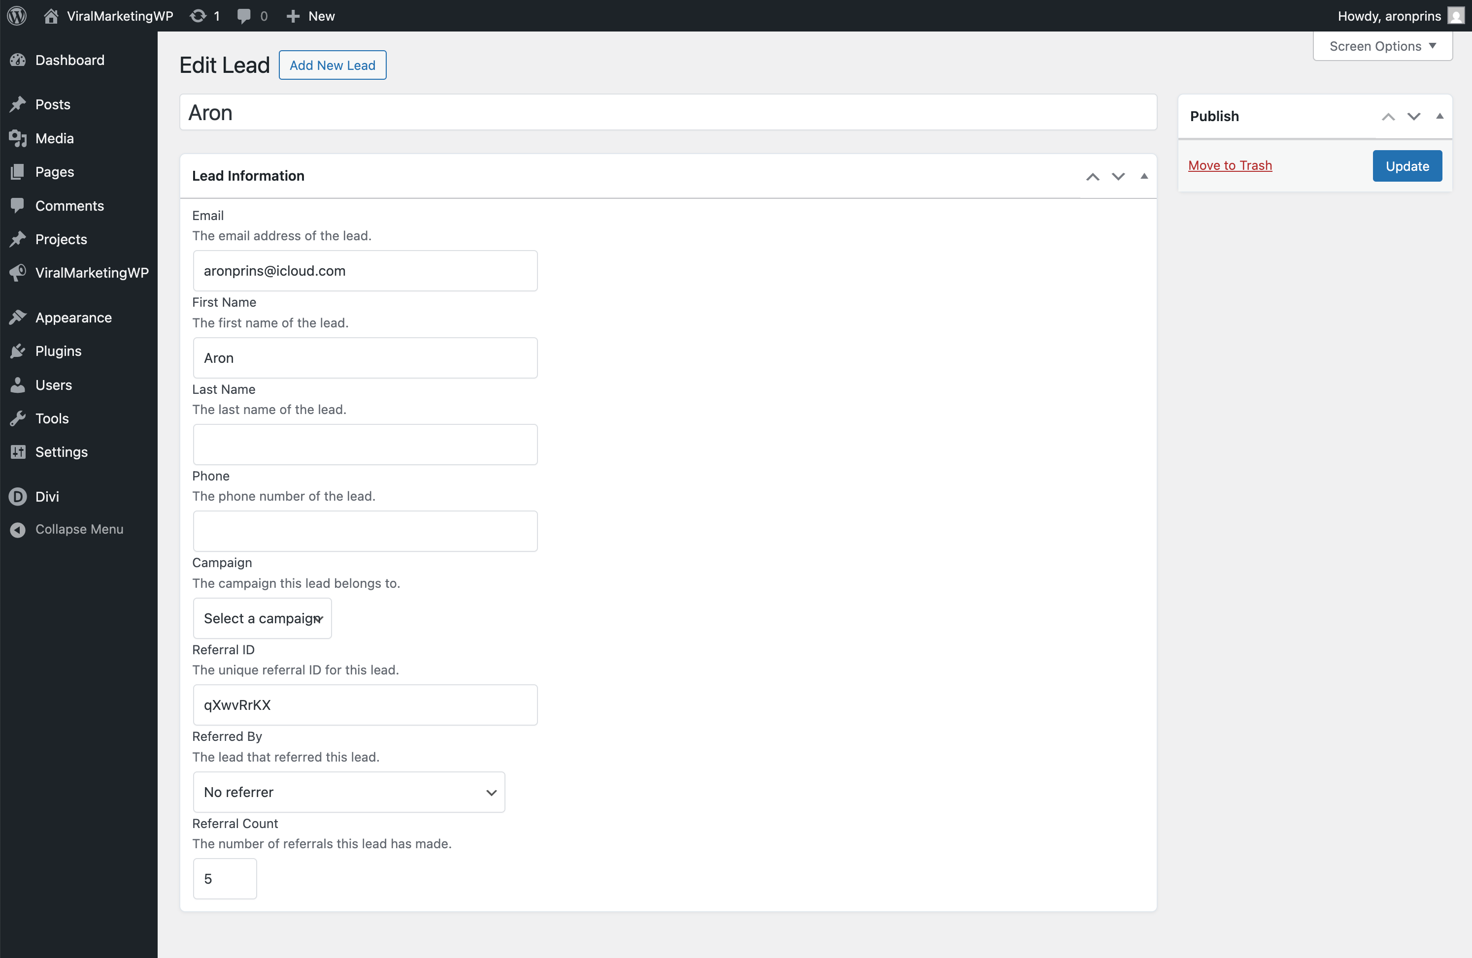Screen dimensions: 1472x958
Task: Click the Divi icon in sidebar
Action: point(18,496)
